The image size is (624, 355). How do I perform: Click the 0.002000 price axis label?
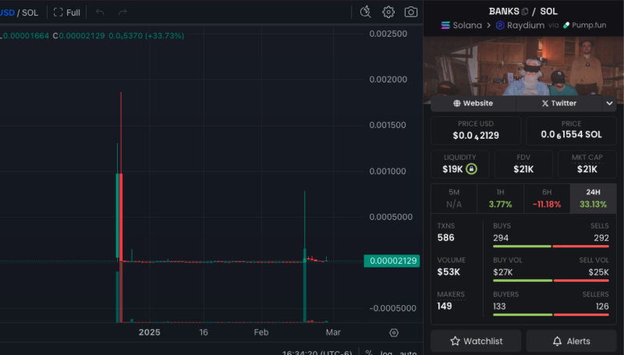click(x=388, y=80)
